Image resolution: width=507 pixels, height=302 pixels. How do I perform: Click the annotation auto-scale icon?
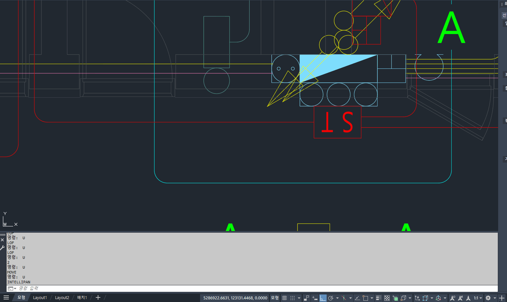coord(460,298)
